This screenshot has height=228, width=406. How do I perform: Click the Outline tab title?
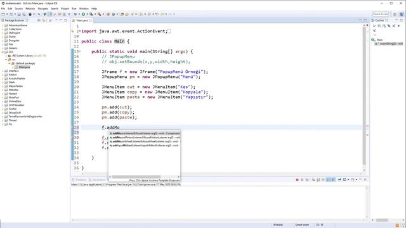(x=379, y=20)
